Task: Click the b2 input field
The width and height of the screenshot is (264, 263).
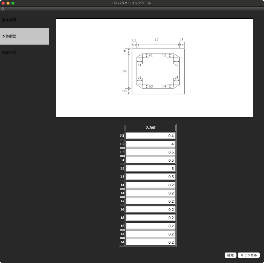Action: 151,210
